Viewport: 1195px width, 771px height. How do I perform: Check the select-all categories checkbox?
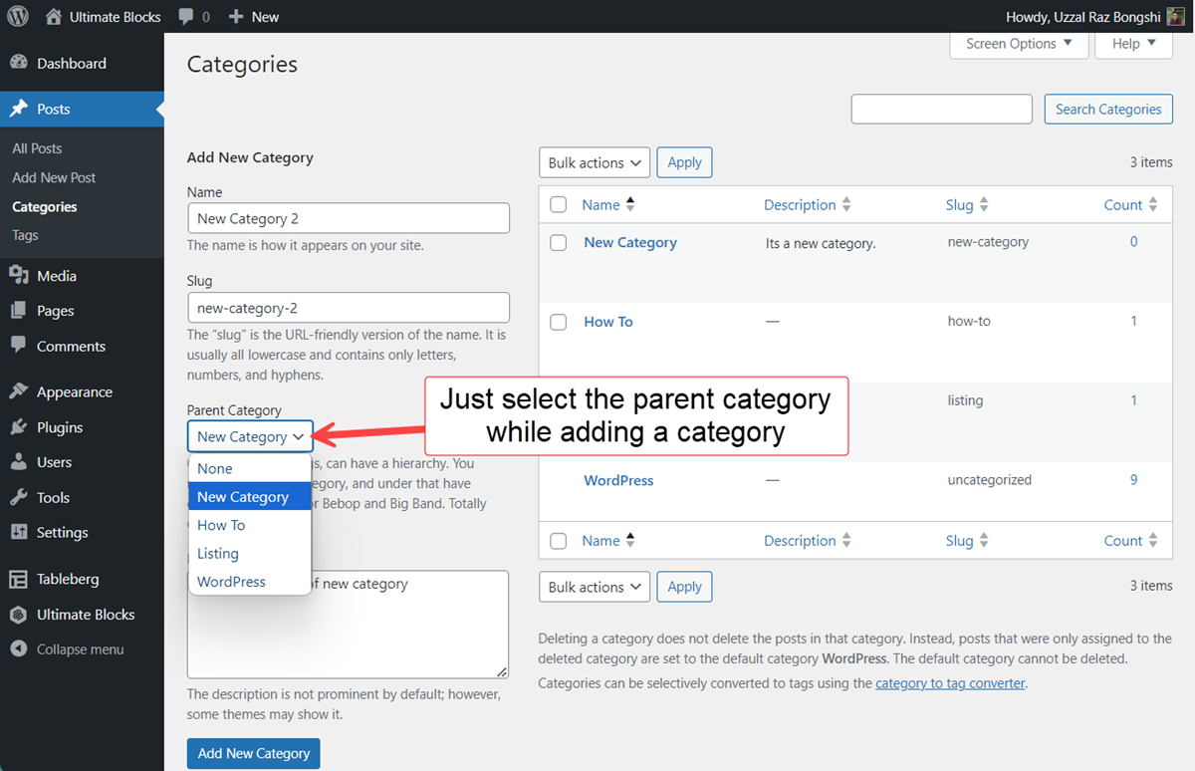click(x=558, y=204)
